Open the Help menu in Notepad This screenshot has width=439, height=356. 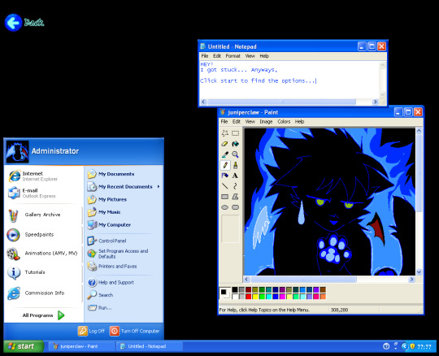click(x=264, y=56)
